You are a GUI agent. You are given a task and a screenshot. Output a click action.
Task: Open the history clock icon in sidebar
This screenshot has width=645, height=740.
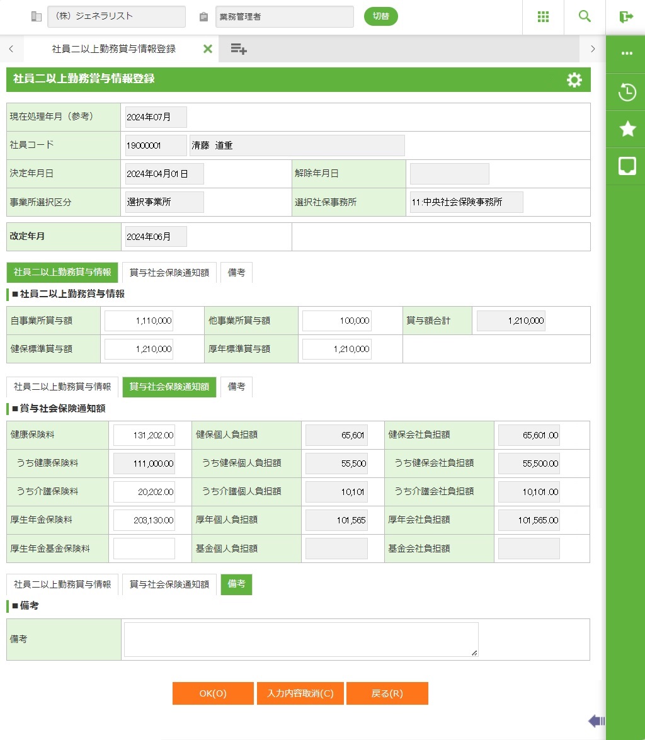[x=627, y=92]
